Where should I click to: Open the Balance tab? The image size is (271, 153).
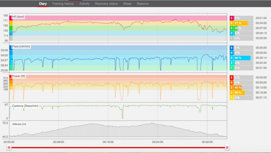[143, 4]
